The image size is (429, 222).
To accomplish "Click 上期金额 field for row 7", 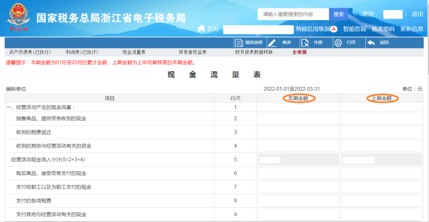I will click(x=381, y=187).
